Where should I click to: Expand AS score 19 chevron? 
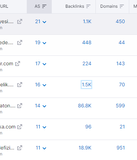pyautogui.click(x=44, y=43)
